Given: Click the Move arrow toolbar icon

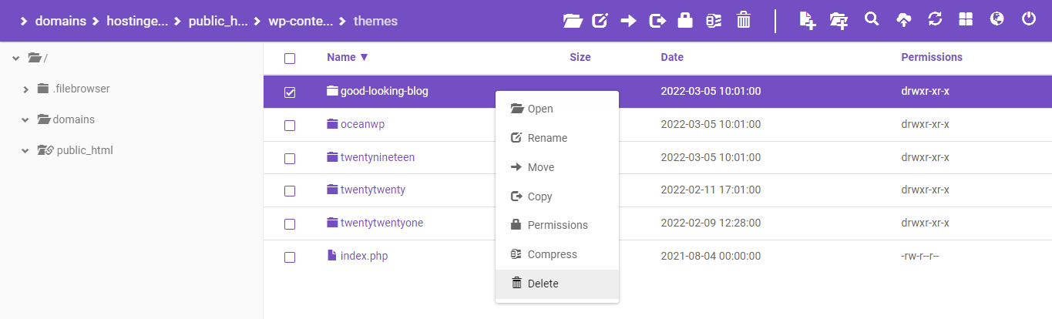Looking at the screenshot, I should (x=629, y=21).
